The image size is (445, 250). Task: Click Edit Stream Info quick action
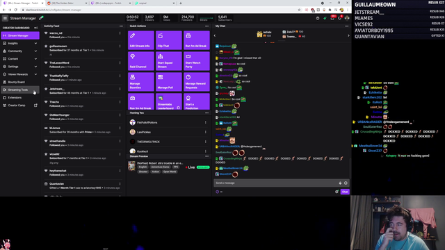(x=140, y=40)
